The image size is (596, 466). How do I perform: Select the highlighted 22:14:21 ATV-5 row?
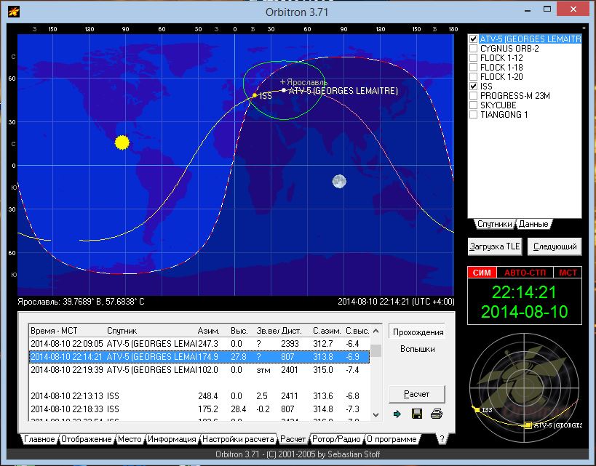pos(199,357)
